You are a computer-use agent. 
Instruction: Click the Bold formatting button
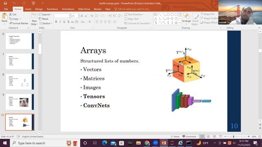pos(56,22)
